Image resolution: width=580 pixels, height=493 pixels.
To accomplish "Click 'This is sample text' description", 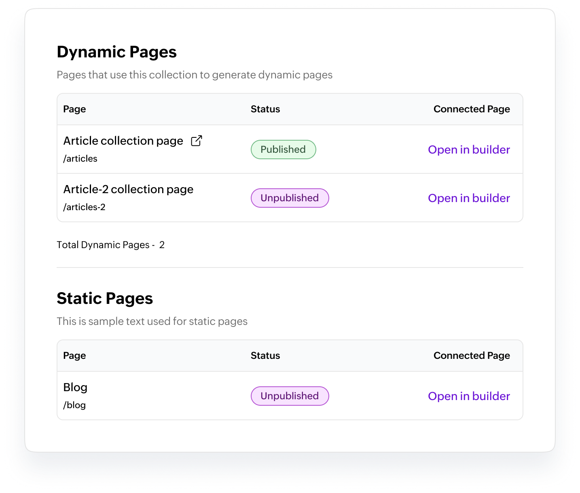I will click(152, 322).
